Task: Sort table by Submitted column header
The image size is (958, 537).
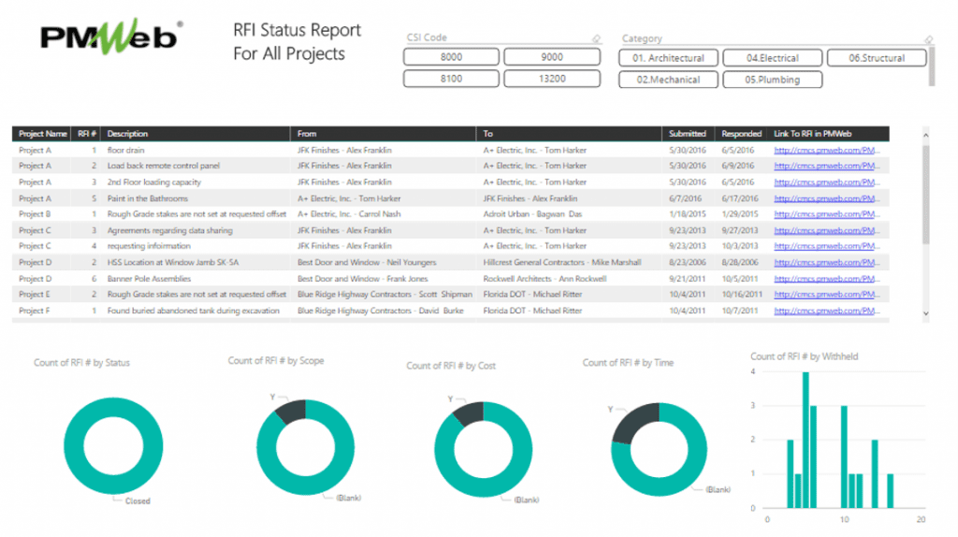Action: coord(688,134)
